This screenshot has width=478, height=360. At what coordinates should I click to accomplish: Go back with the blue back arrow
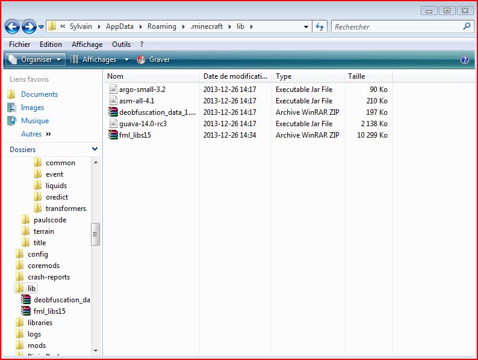click(12, 27)
